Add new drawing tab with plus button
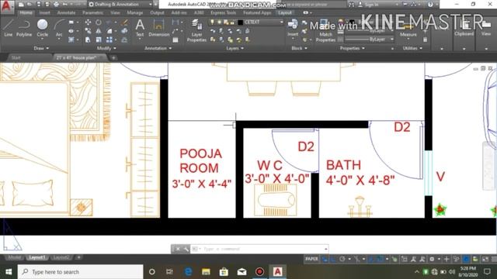 (x=113, y=57)
